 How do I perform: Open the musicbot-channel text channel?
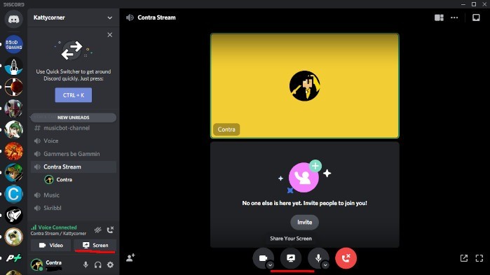[x=74, y=128]
